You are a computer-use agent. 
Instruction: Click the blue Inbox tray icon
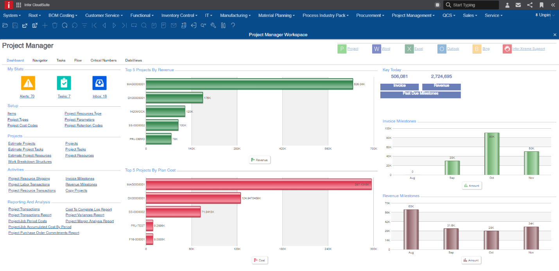click(99, 83)
